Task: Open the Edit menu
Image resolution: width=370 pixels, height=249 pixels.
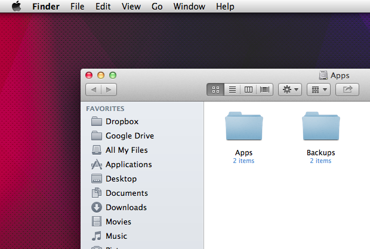Action: (103, 7)
